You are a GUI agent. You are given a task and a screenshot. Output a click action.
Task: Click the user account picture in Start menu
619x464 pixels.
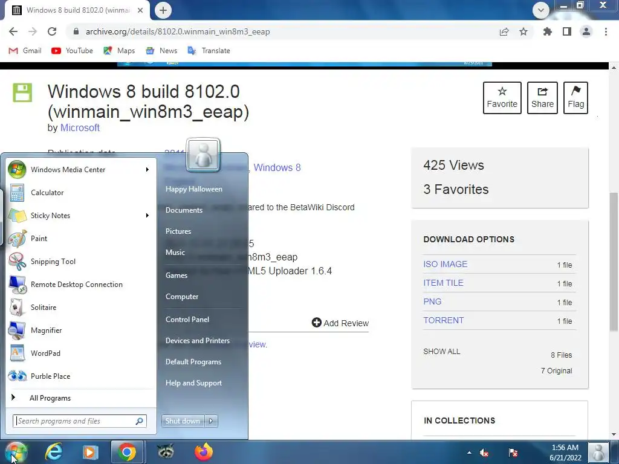click(203, 155)
